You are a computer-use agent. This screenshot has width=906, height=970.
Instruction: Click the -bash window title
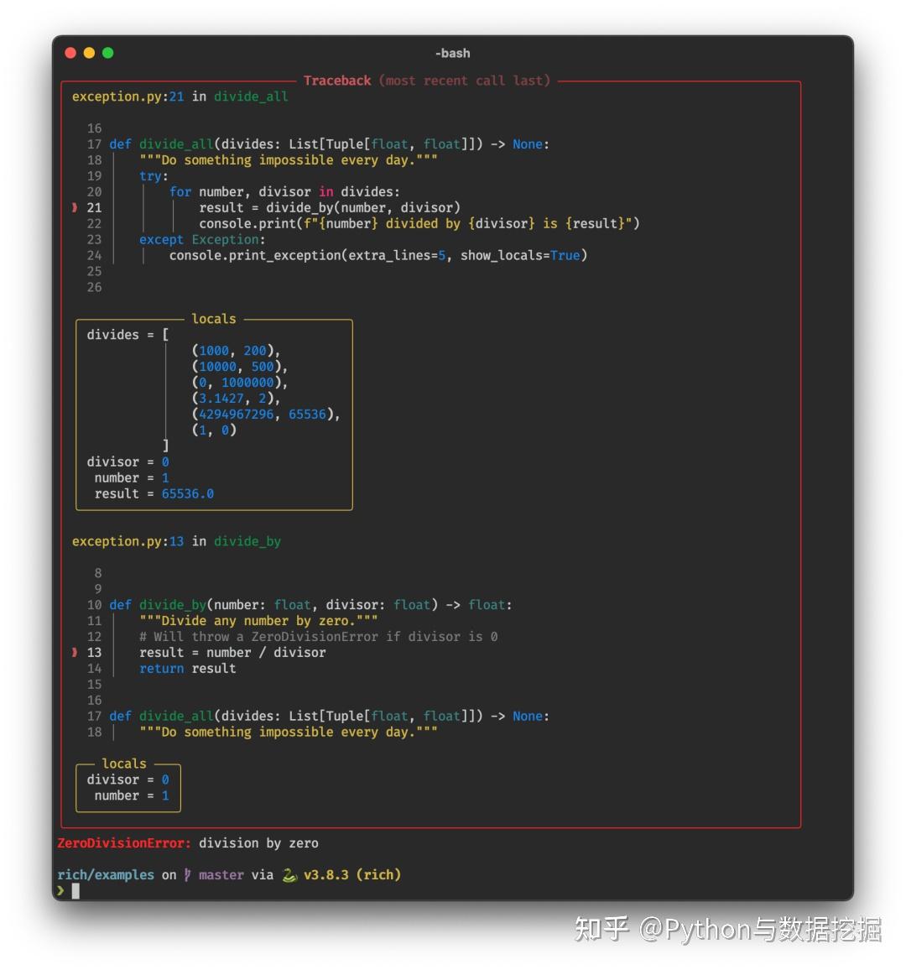pyautogui.click(x=451, y=53)
